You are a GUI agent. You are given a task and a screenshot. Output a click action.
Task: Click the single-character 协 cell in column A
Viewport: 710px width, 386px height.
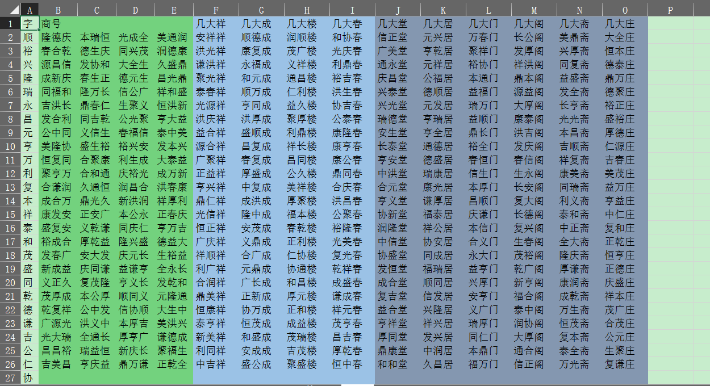[28, 378]
